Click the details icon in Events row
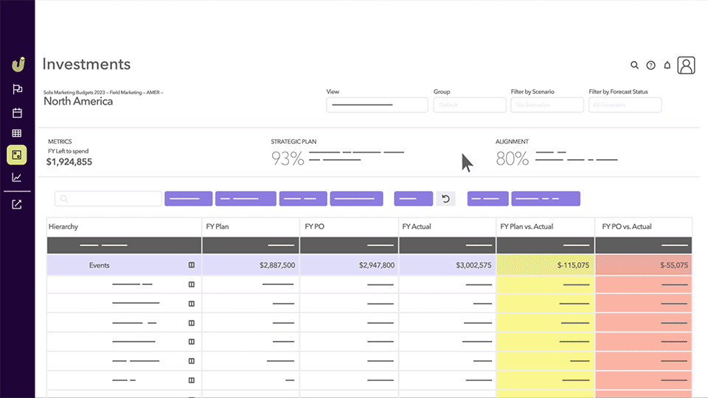 192,265
